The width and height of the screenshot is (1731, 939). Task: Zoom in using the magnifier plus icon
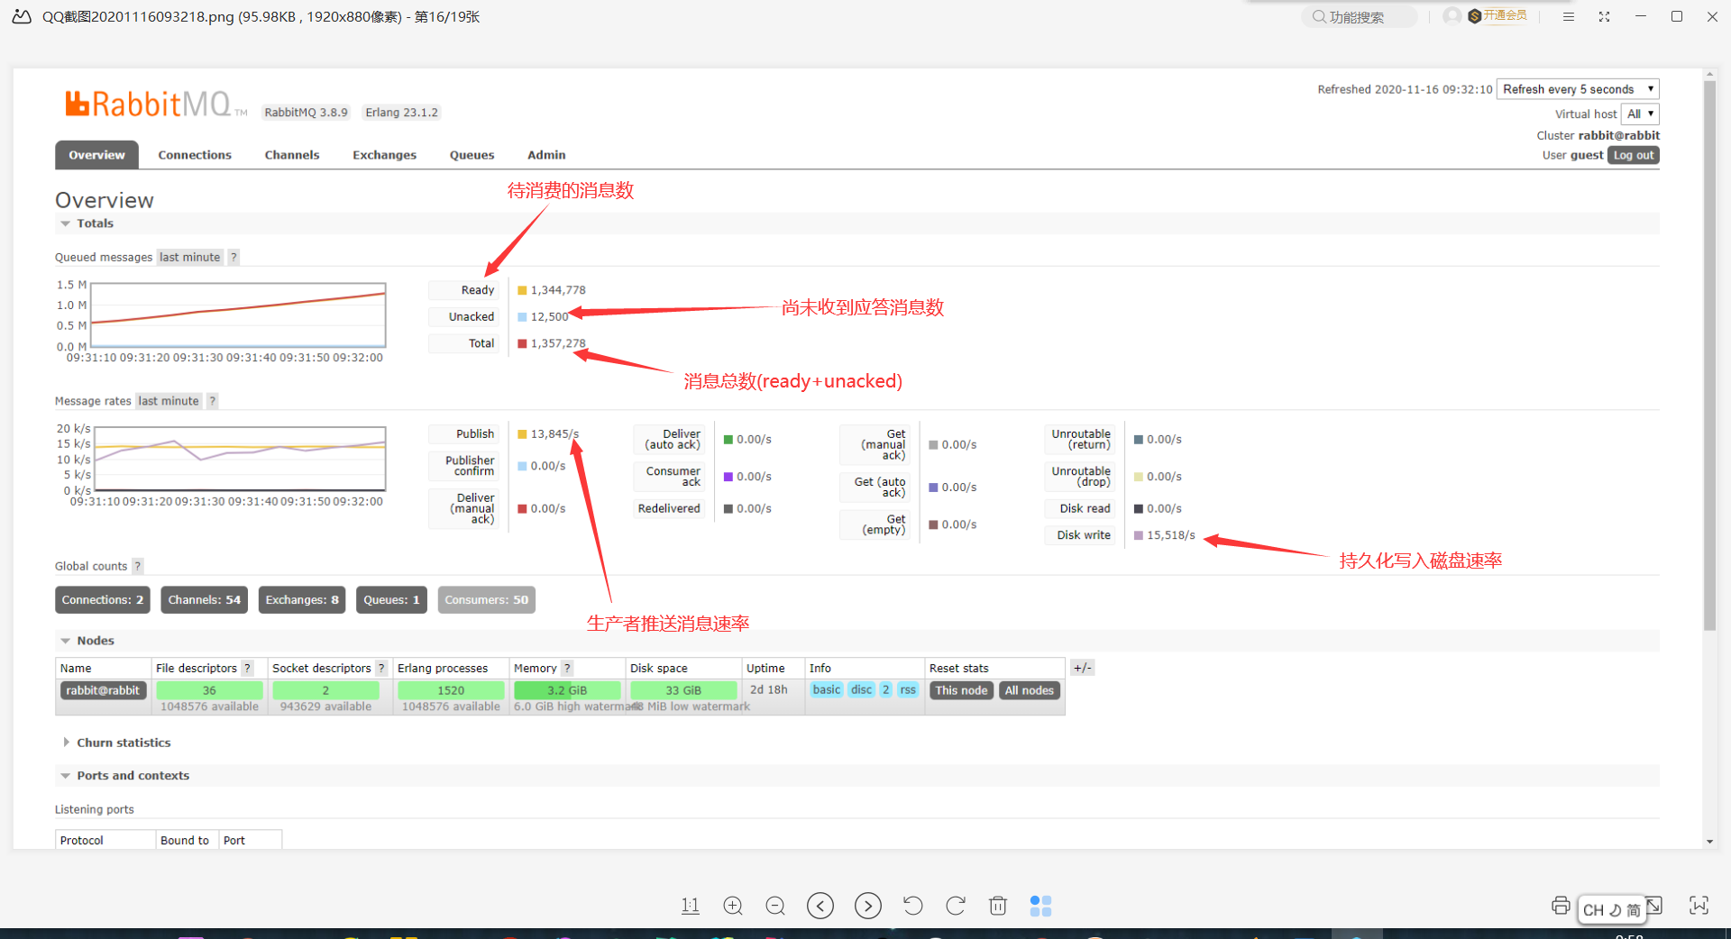tap(733, 906)
